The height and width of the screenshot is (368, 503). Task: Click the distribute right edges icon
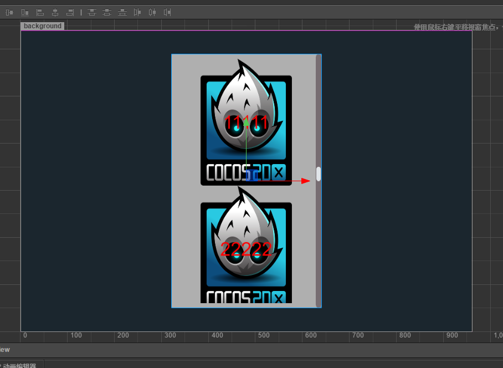pos(167,13)
